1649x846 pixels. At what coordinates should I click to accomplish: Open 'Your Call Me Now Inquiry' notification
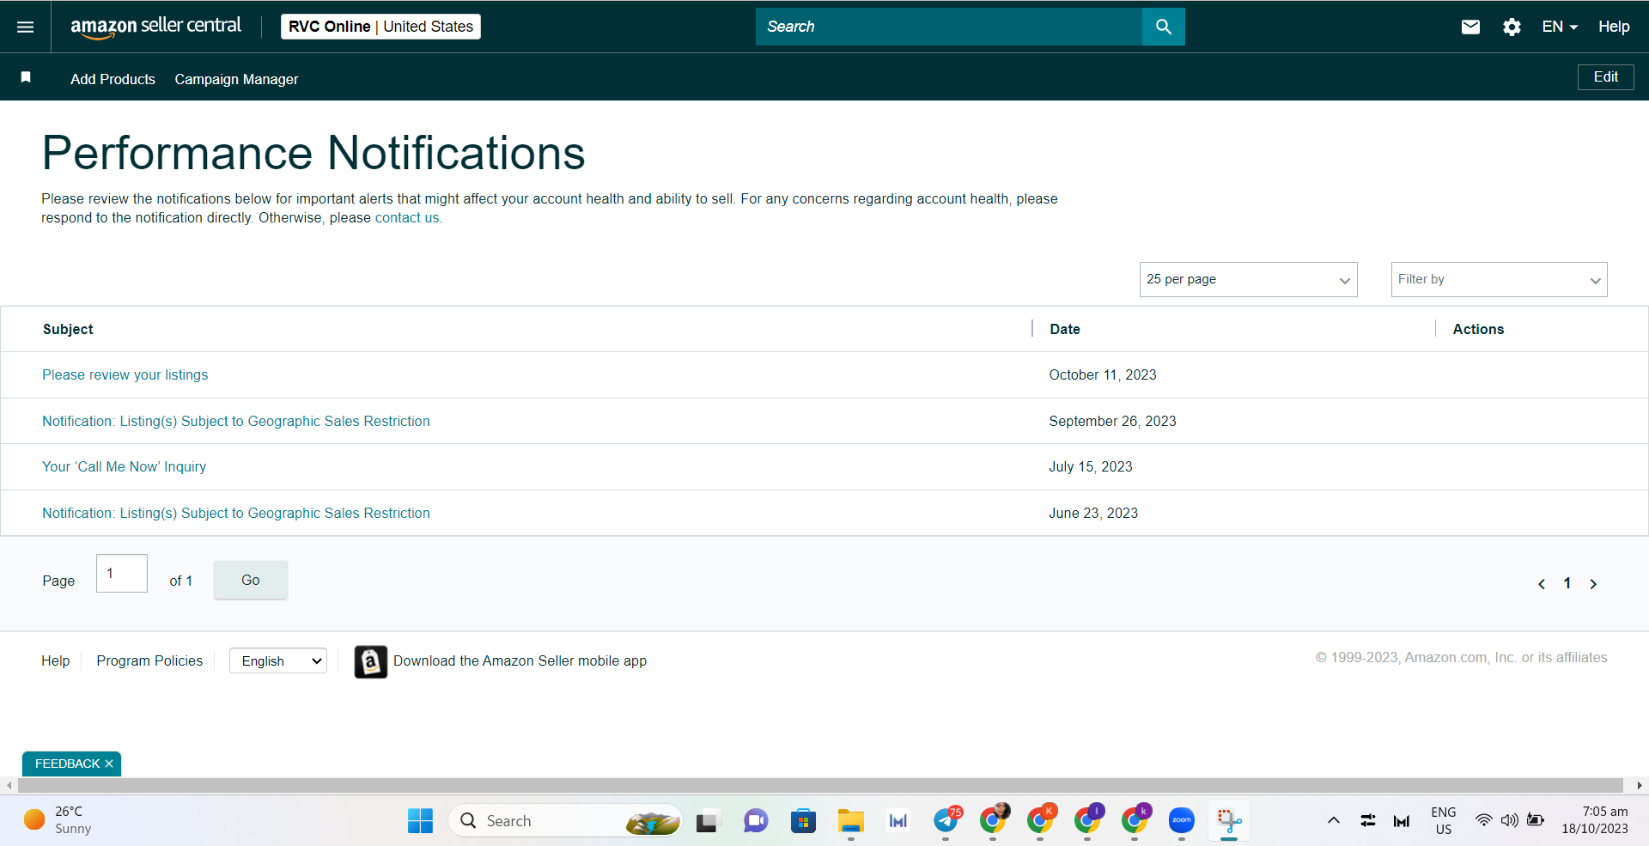click(x=125, y=467)
